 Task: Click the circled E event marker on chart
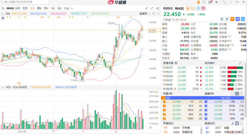pos(19,83)
